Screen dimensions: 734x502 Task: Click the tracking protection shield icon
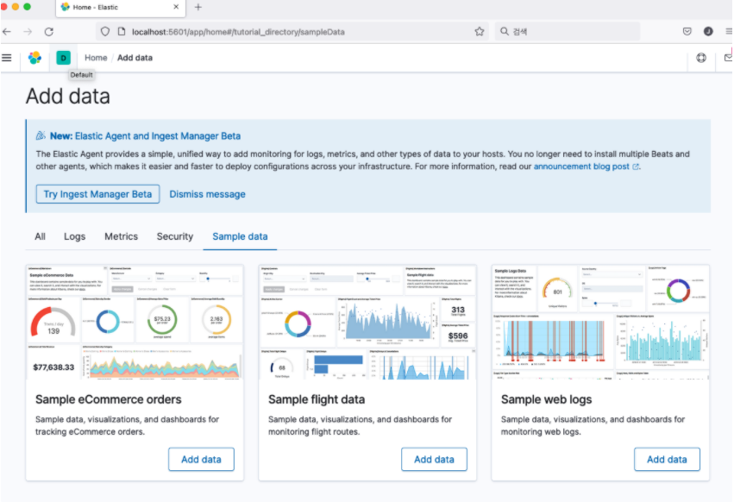pyautogui.click(x=105, y=31)
